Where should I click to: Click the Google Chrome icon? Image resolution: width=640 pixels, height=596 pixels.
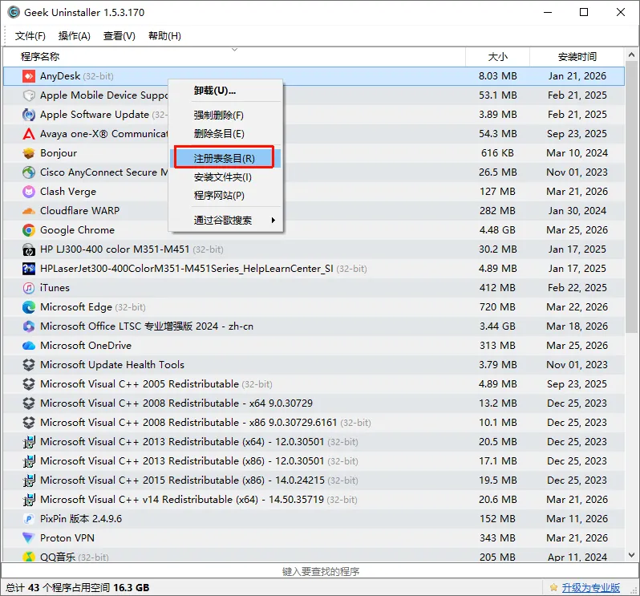(x=29, y=230)
